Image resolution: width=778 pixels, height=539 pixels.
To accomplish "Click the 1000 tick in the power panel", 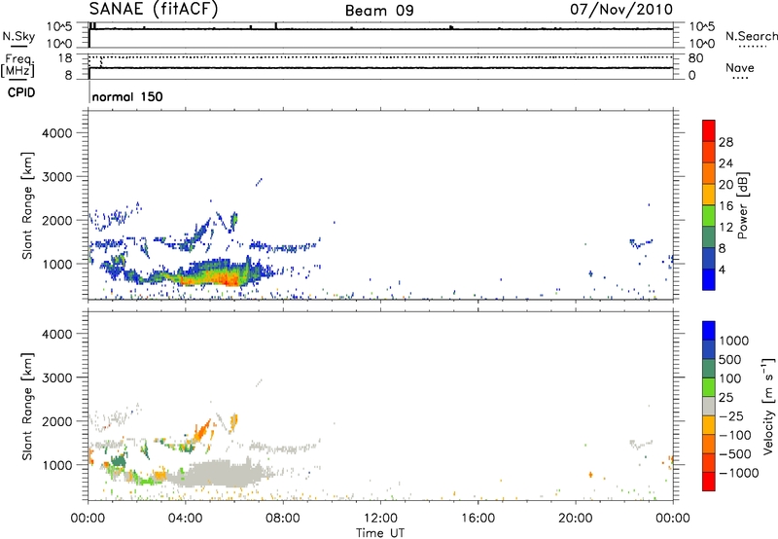I will [x=57, y=264].
